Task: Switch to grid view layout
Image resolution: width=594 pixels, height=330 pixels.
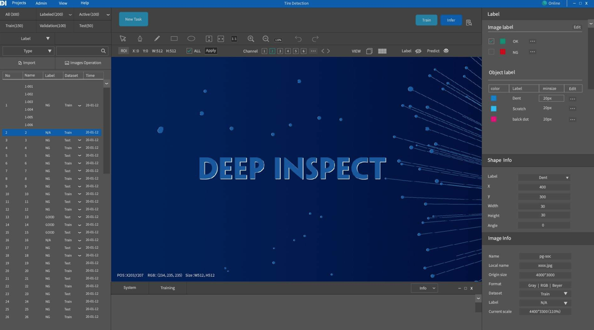Action: (x=382, y=51)
